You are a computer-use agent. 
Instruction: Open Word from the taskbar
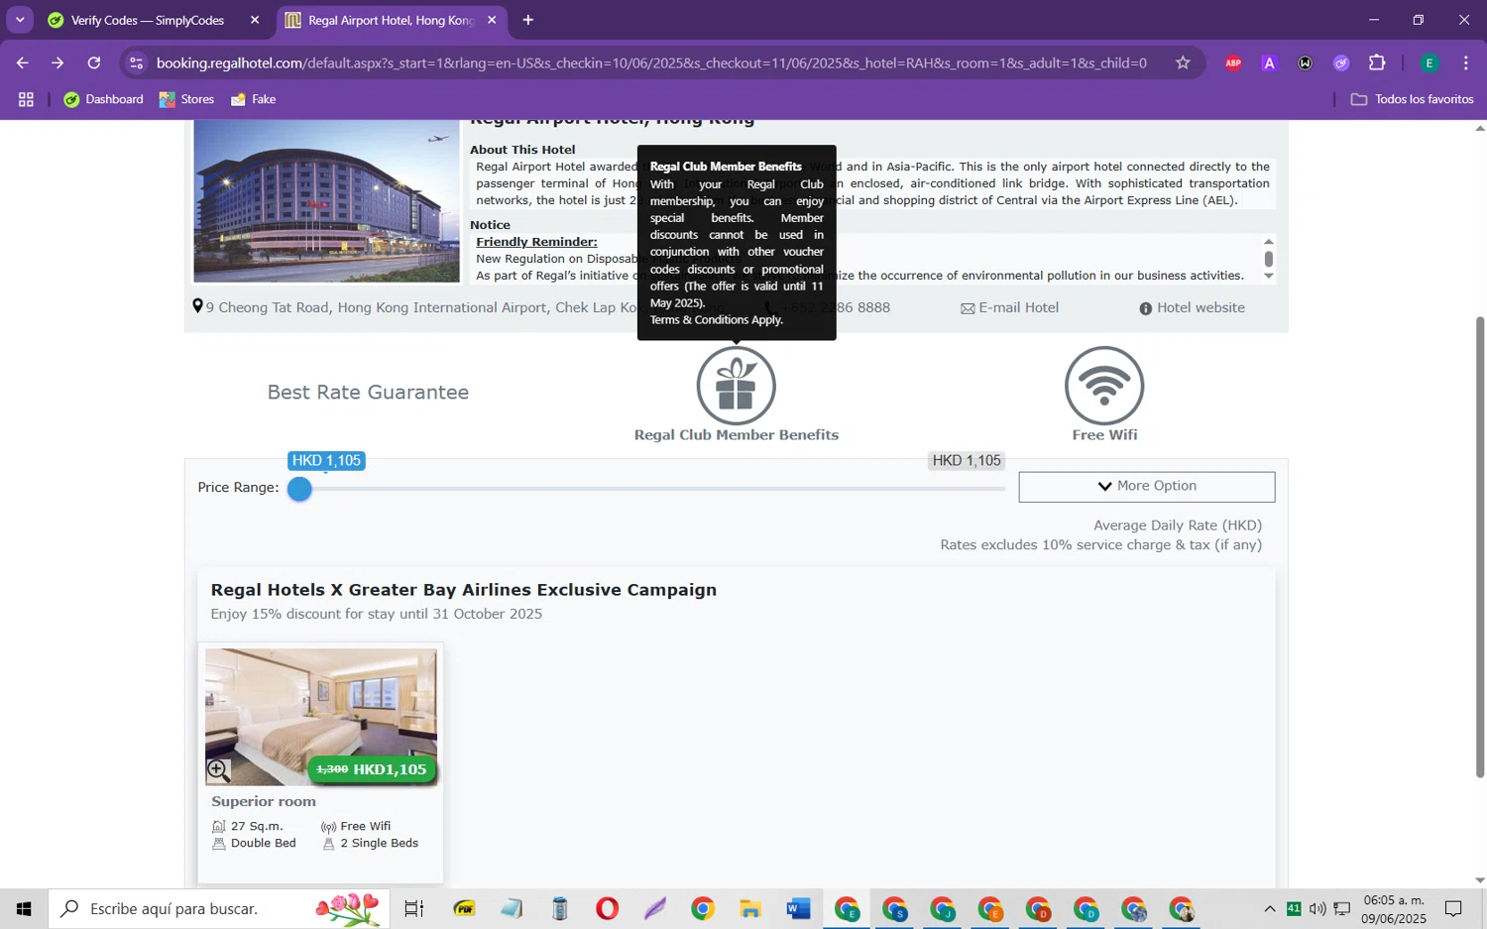798,908
